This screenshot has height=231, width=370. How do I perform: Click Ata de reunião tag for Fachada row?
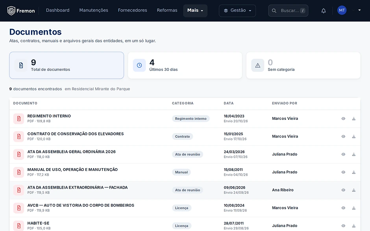point(187,190)
